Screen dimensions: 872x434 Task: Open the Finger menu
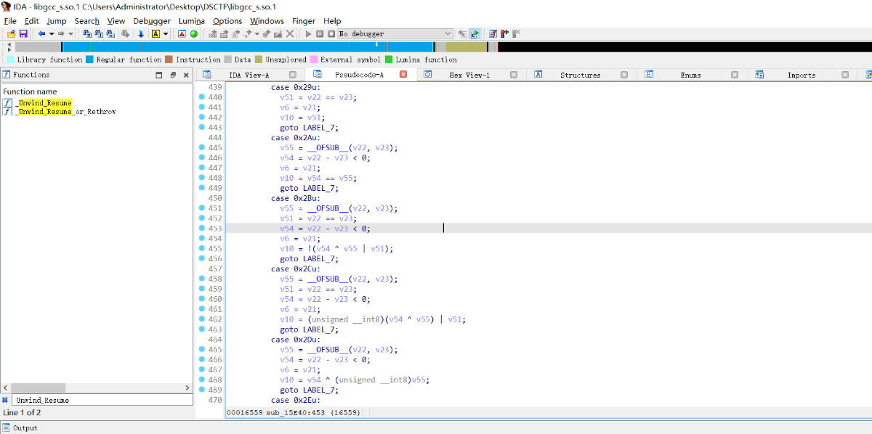pyautogui.click(x=304, y=21)
